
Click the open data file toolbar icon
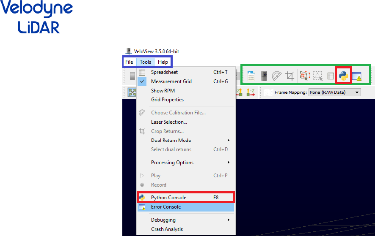pos(251,76)
